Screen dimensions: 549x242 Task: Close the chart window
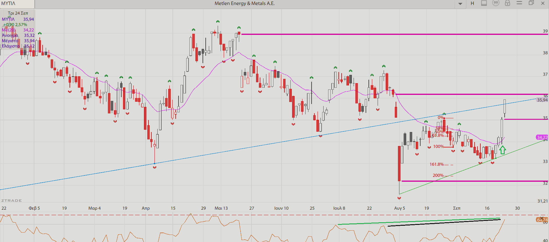click(x=543, y=3)
